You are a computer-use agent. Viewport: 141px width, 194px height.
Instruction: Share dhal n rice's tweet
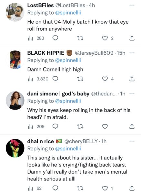[x=132, y=188]
